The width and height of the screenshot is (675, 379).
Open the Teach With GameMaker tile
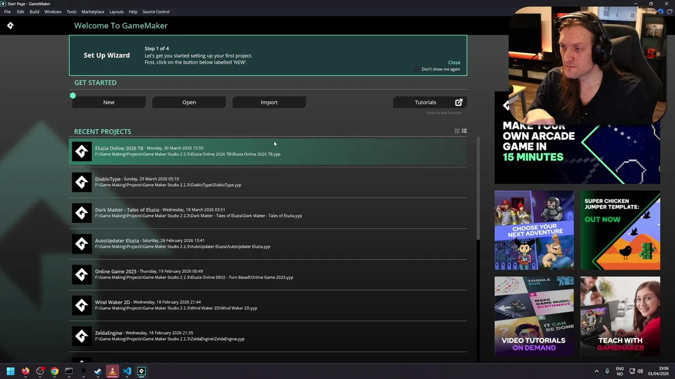pyautogui.click(x=620, y=316)
